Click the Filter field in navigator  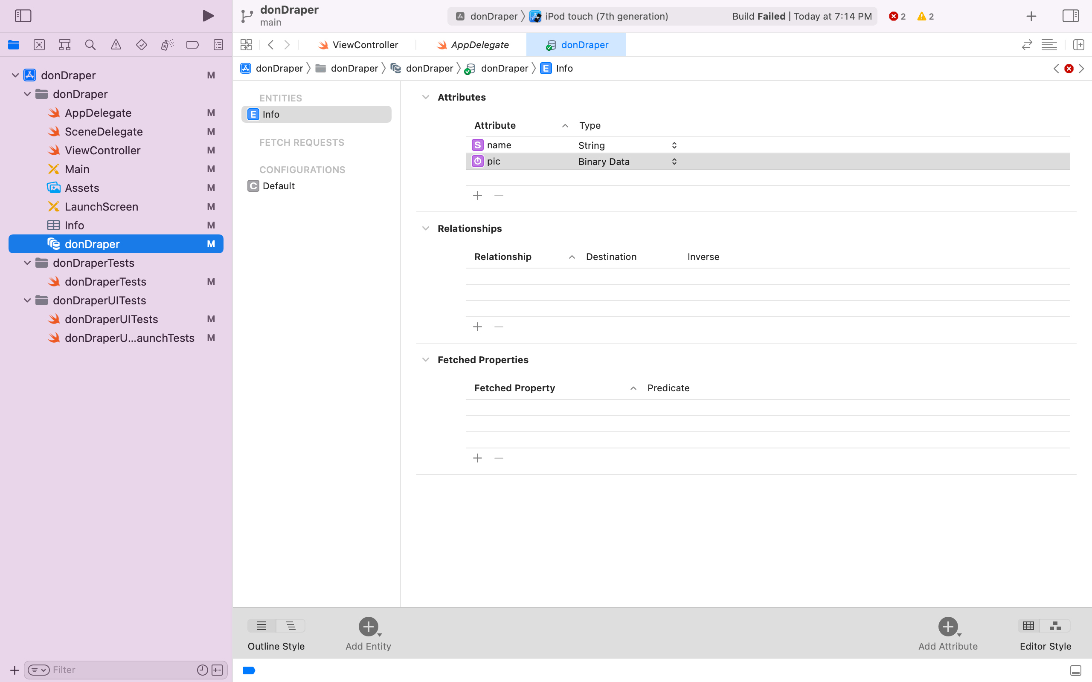[x=122, y=670]
